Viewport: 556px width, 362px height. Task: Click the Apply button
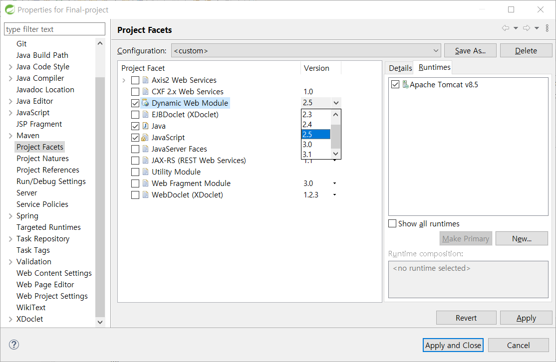[x=526, y=318]
